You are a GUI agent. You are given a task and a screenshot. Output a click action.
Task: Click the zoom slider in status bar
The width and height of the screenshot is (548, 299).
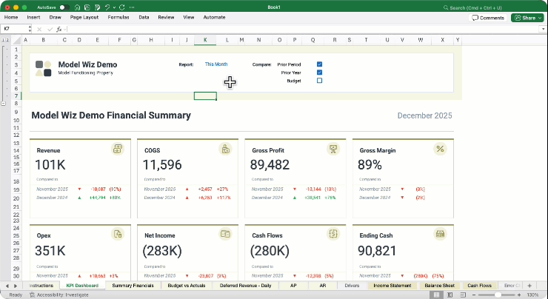pos(499,294)
